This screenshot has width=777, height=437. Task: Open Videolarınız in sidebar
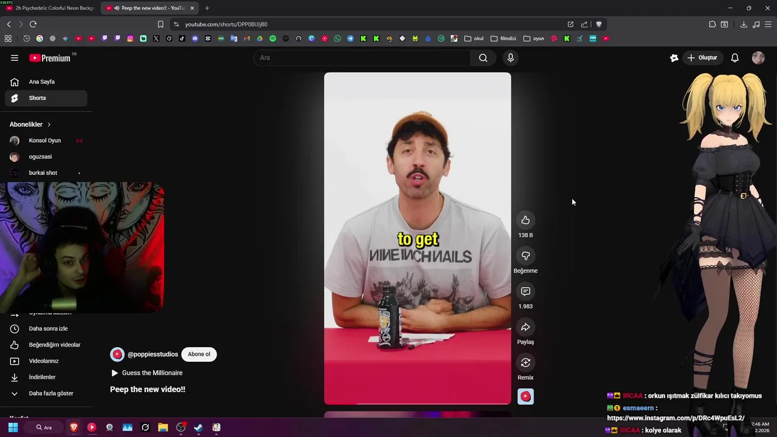coord(46,361)
